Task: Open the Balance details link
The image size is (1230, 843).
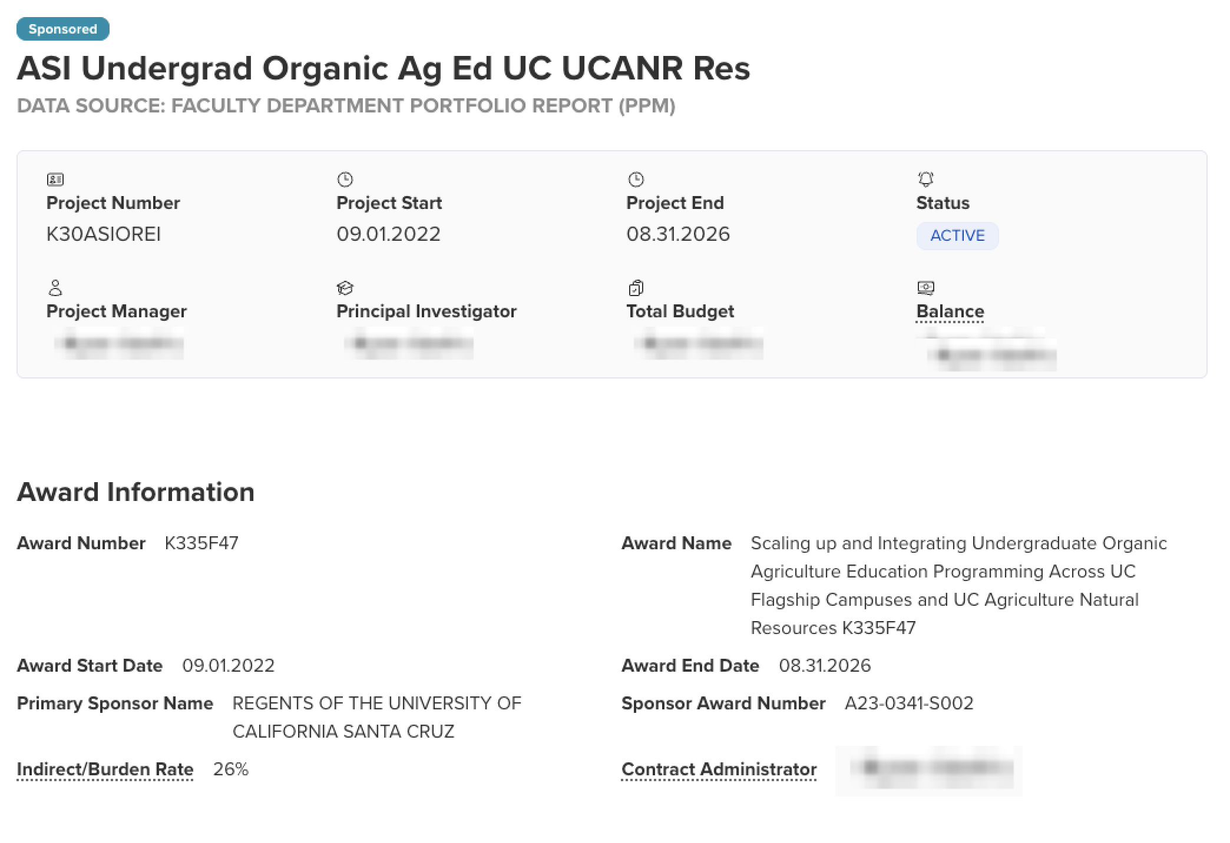Action: (949, 311)
